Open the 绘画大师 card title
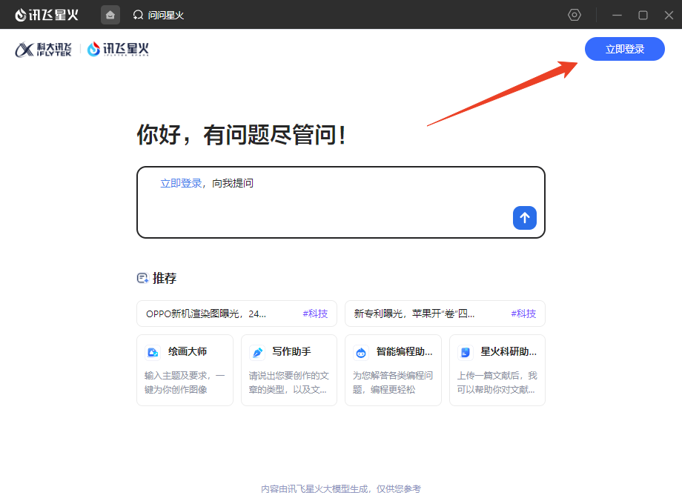Viewport: 682px width, 504px height. click(188, 351)
